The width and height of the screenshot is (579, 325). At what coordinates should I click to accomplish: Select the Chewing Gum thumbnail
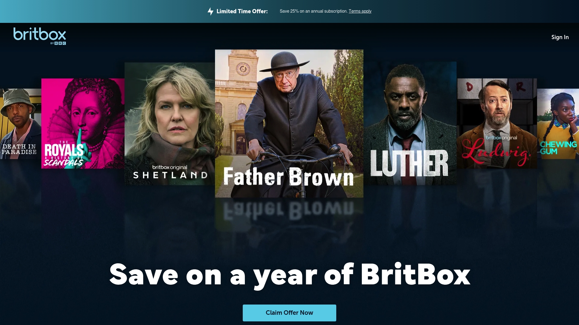(x=558, y=124)
